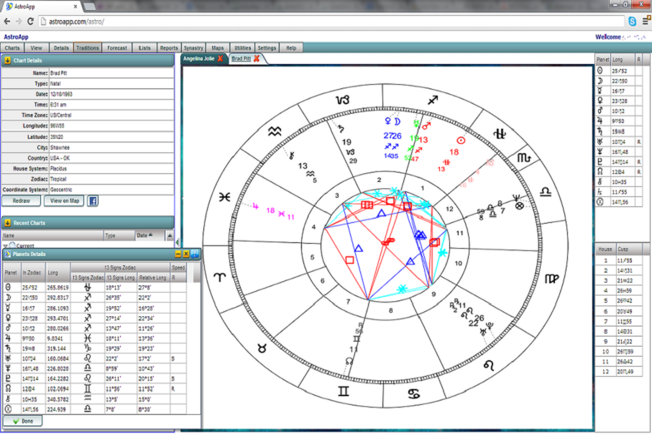Open the Chrome menu icon
The height and width of the screenshot is (435, 652).
coord(646,22)
